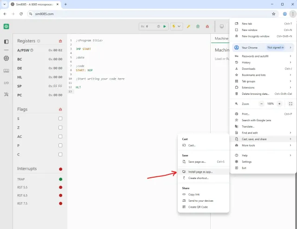The height and width of the screenshot is (229, 297).
Task: Select Install page as app
Action: (x=204, y=172)
